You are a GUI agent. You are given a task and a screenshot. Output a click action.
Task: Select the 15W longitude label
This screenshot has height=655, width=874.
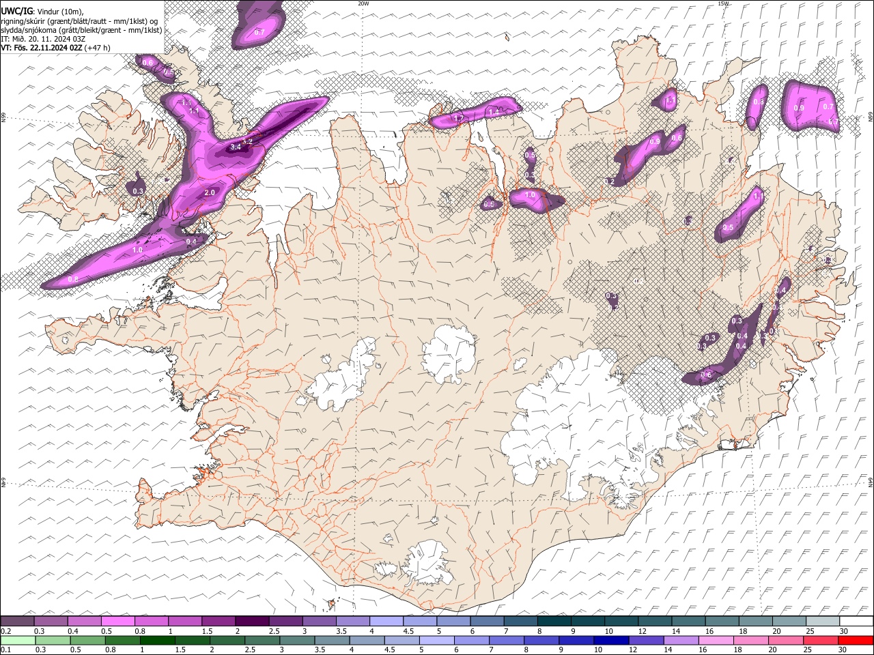724,3
